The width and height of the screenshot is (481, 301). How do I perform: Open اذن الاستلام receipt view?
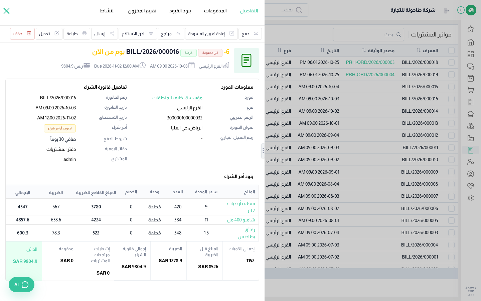click(137, 34)
